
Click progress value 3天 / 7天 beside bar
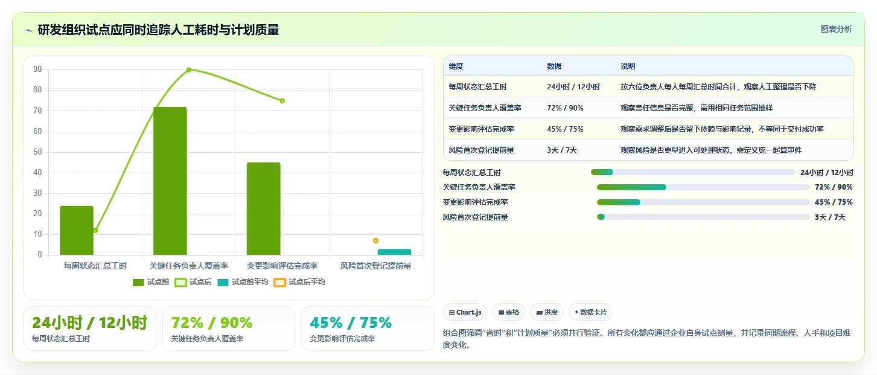831,217
